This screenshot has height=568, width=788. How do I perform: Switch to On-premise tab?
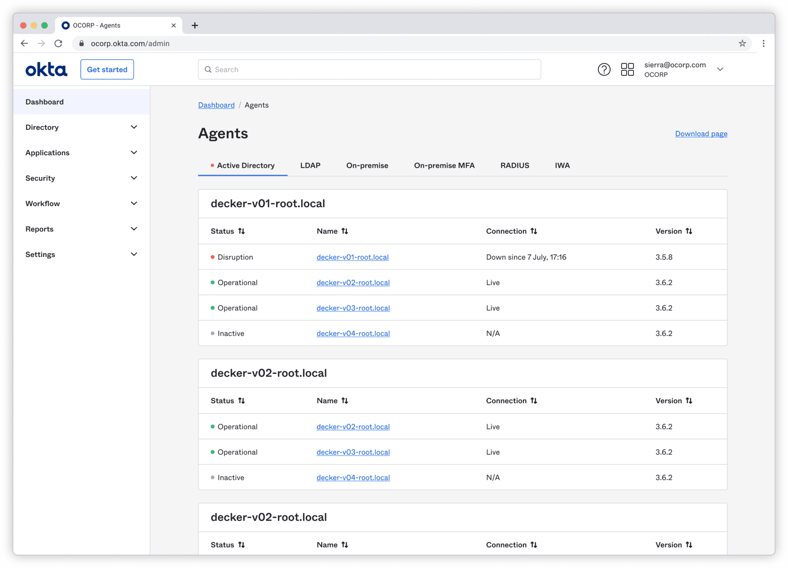click(x=367, y=165)
